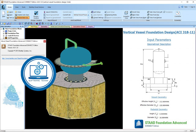Expand the Loads & Factors node
Screen dimensions: 196x132
(x=4, y=36)
